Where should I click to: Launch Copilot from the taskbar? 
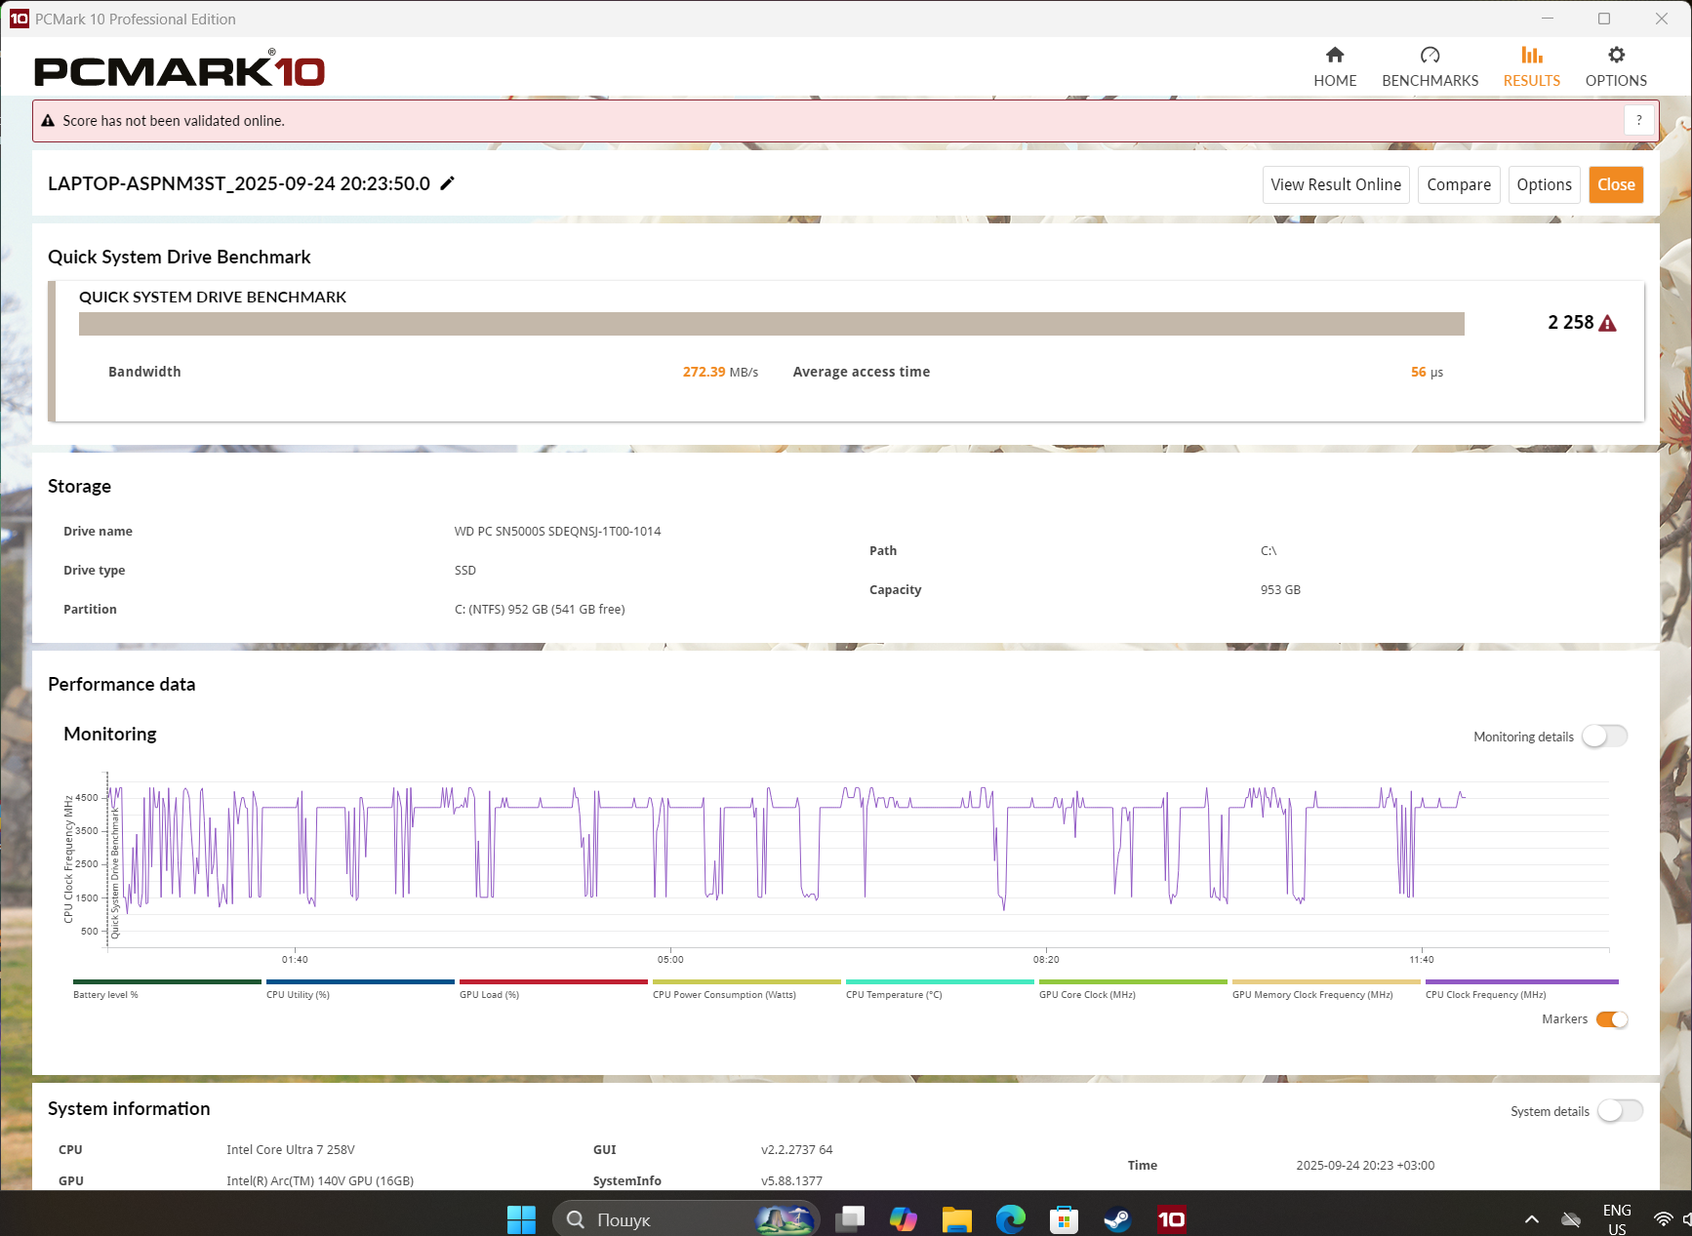[x=904, y=1218]
